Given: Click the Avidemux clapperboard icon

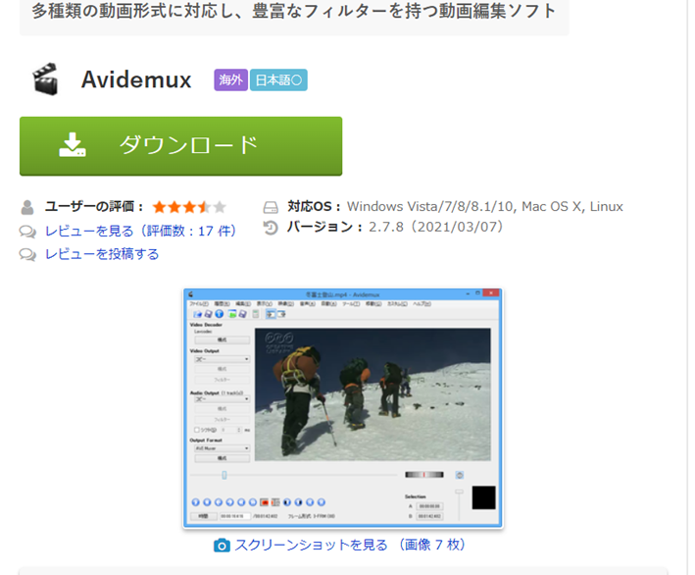Looking at the screenshot, I should [46, 78].
